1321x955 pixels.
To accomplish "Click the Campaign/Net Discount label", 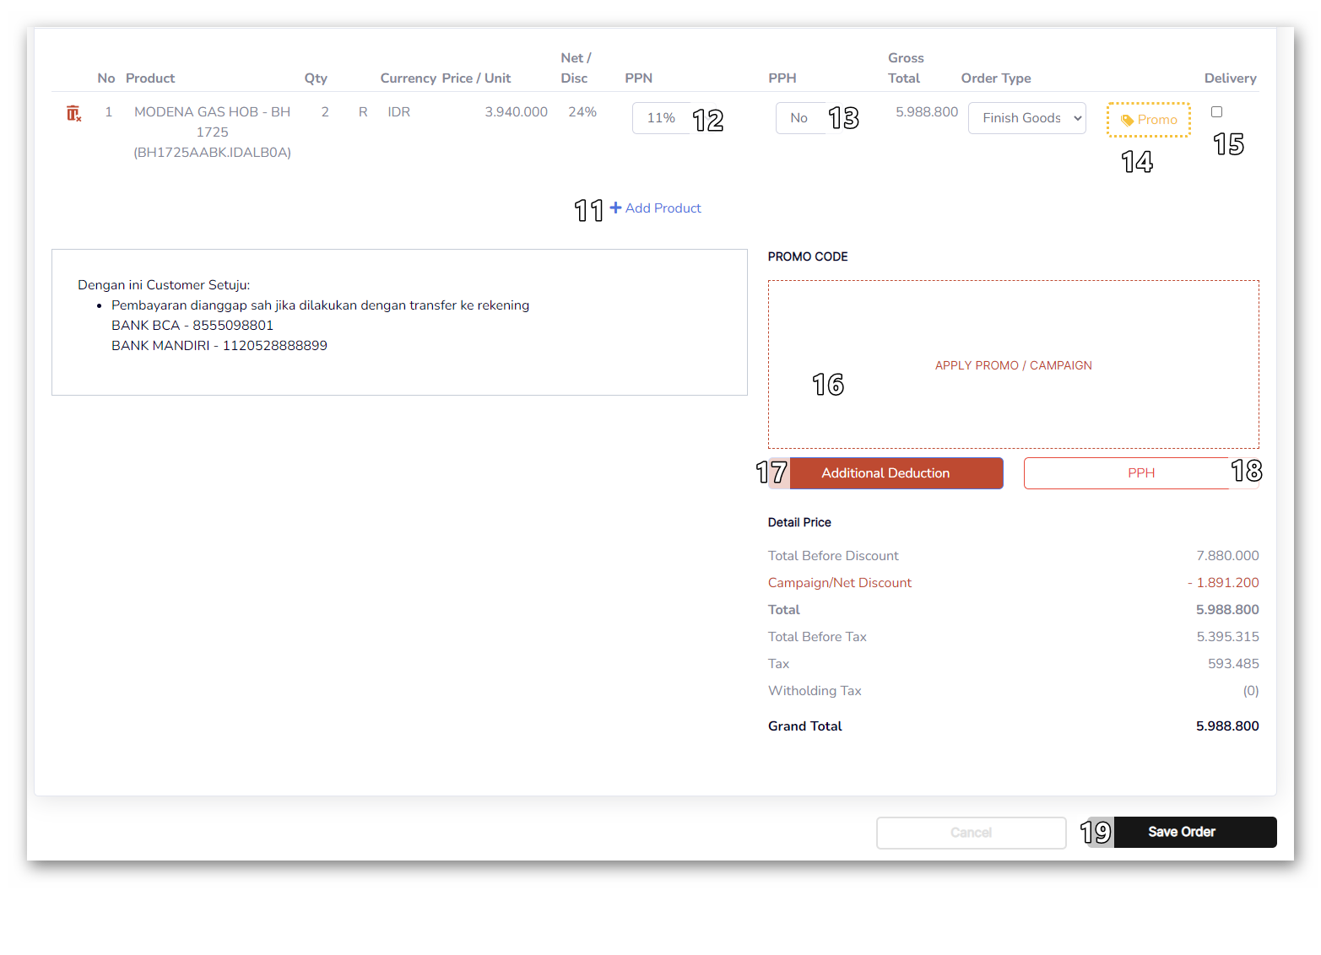I will point(839,583).
